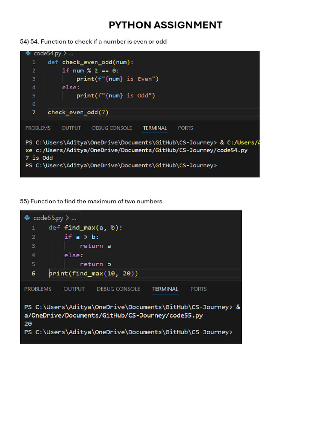Image resolution: width=331 pixels, height=442 pixels.
Task: Open DEBUG CONSOLE tab in code54 panel
Action: click(112, 128)
